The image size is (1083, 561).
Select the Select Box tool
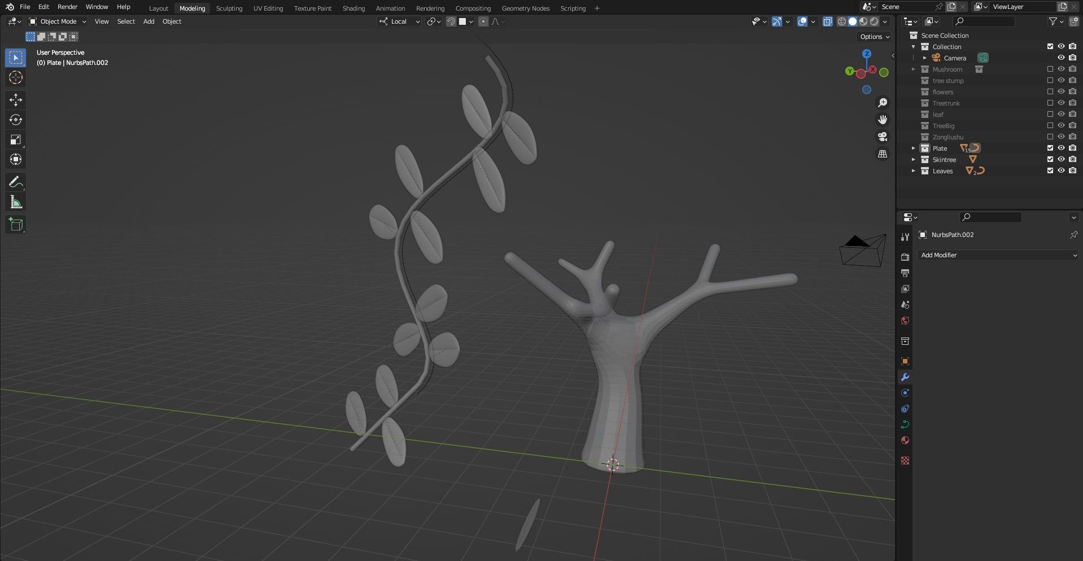coord(16,58)
